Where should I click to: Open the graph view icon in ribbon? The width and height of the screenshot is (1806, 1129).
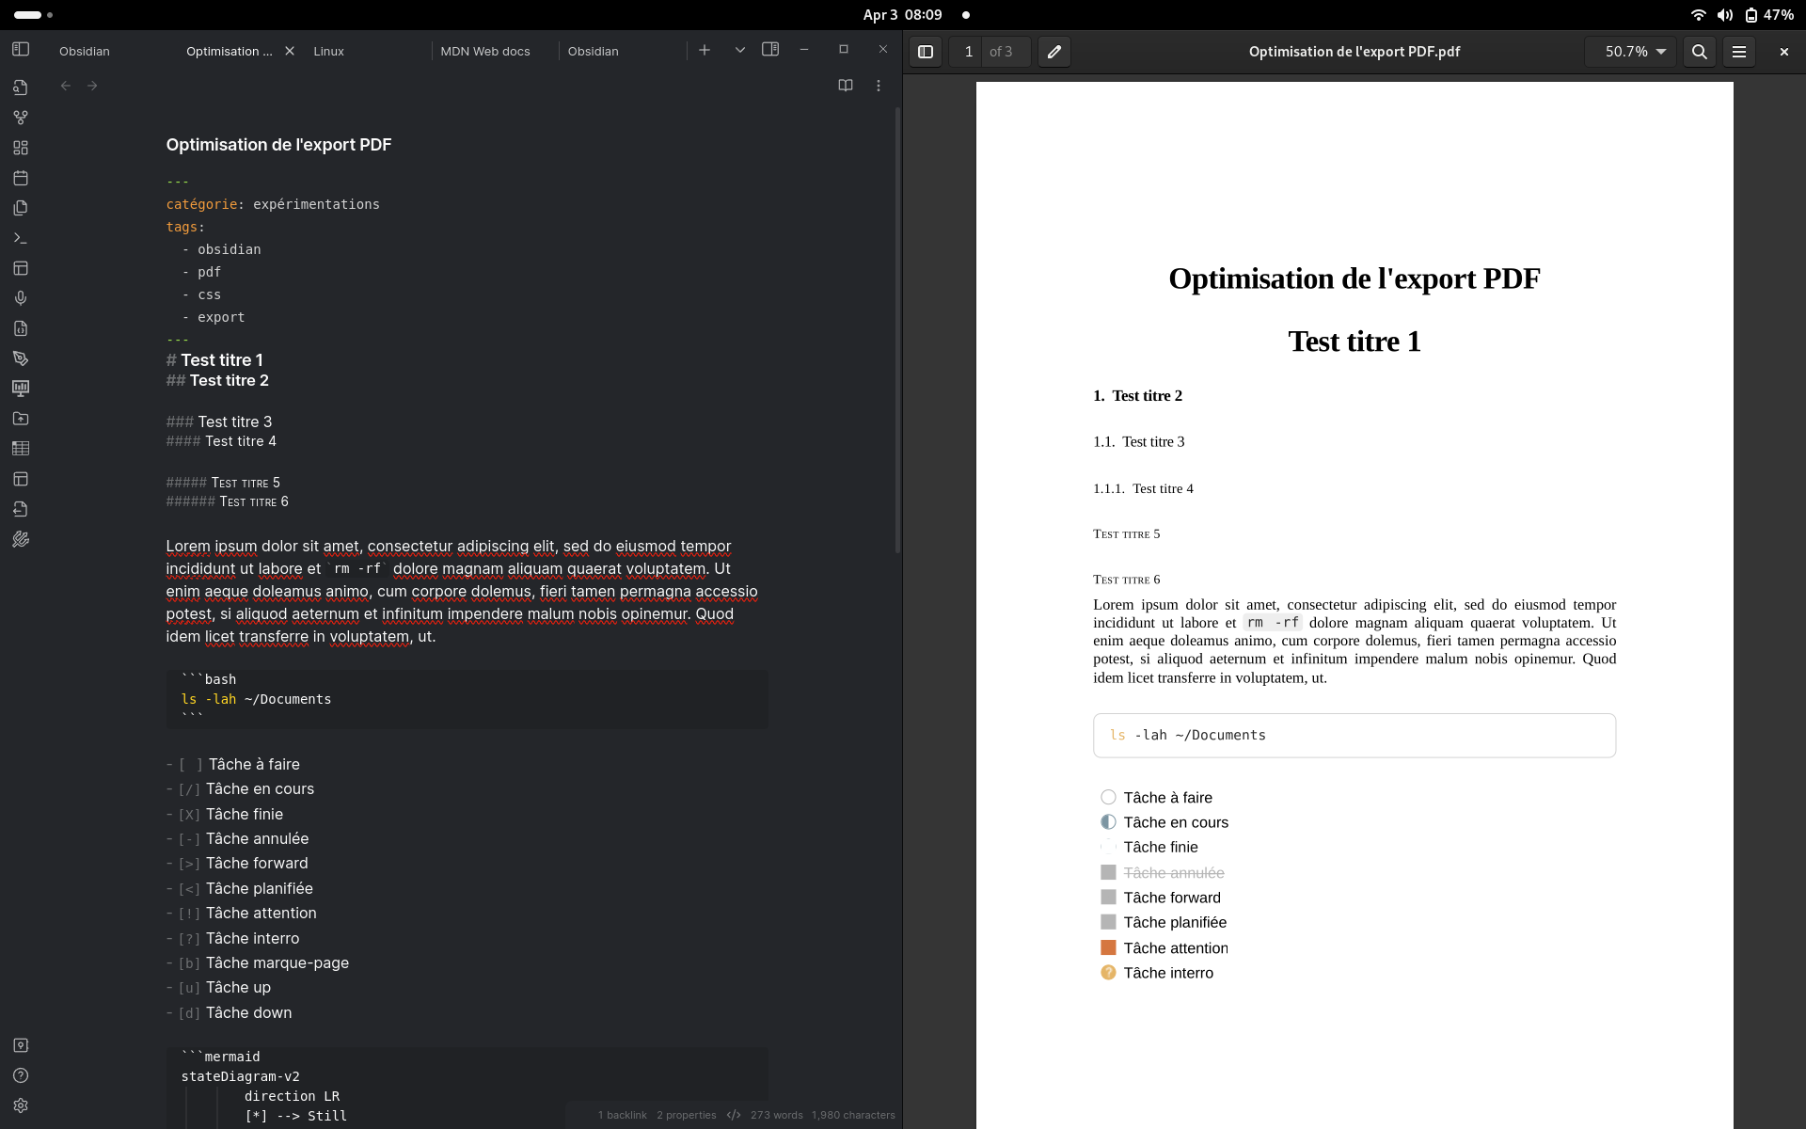(x=21, y=118)
